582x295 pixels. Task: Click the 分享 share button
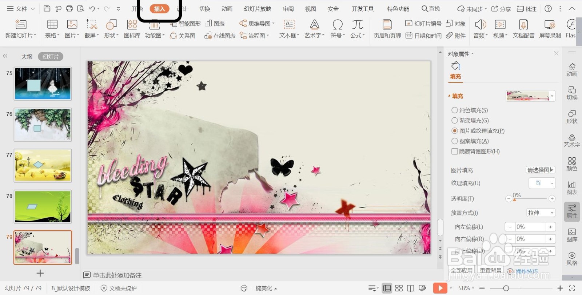(x=501, y=9)
